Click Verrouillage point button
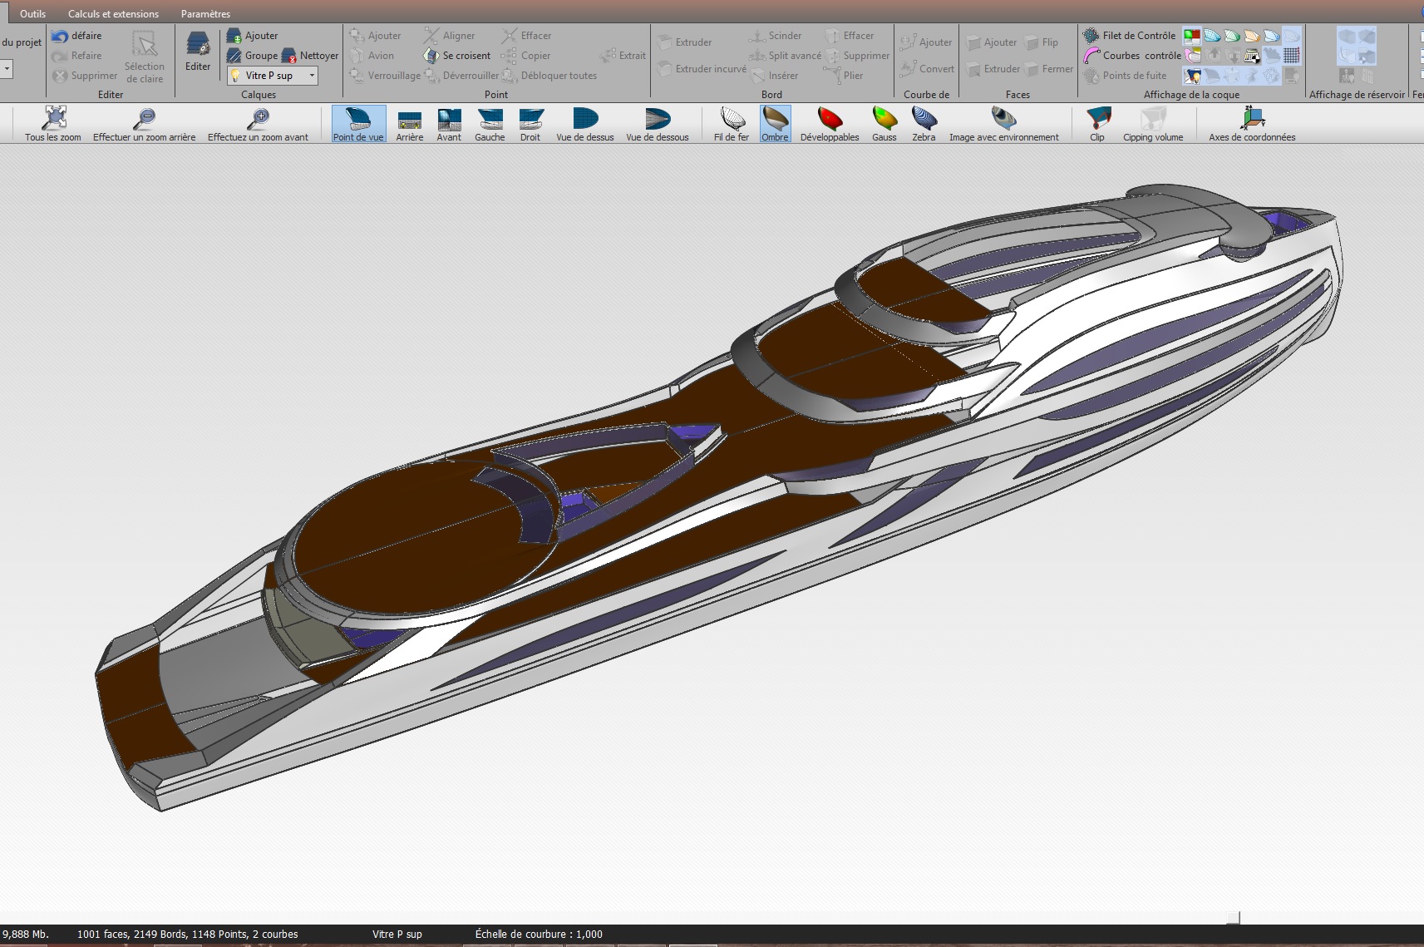1424x947 pixels. (x=385, y=76)
